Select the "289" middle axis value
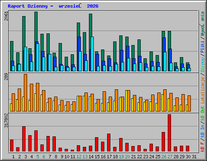This screenshot has width=207, height=161. tap(6, 76)
